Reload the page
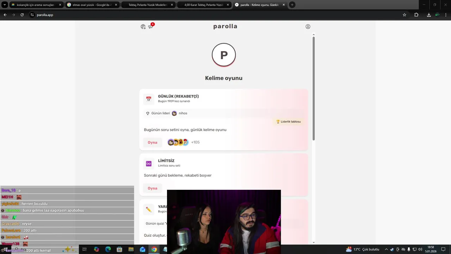 pos(22,15)
